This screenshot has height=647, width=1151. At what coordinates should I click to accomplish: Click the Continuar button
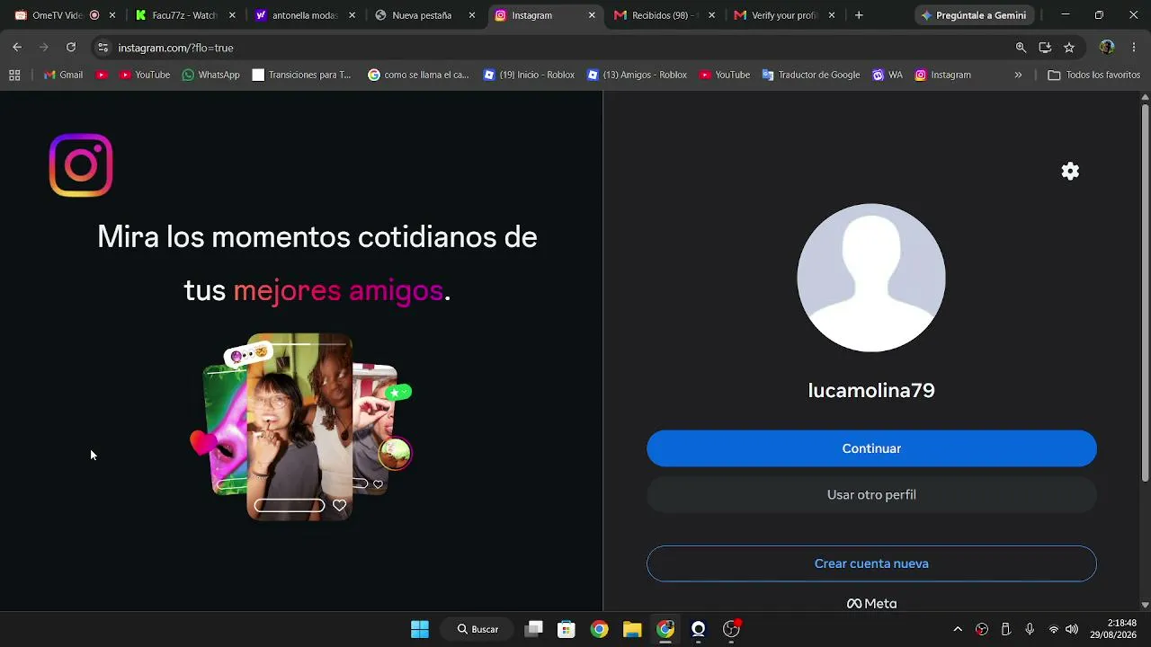coord(871,448)
